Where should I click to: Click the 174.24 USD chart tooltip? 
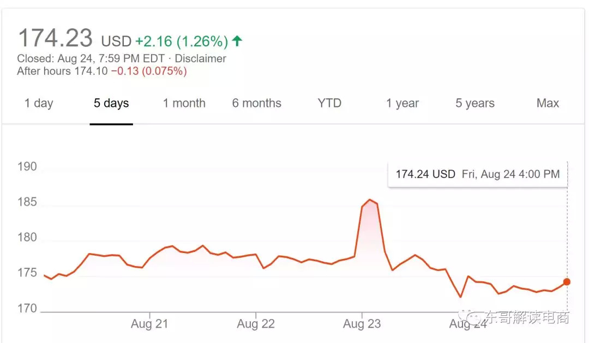477,174
